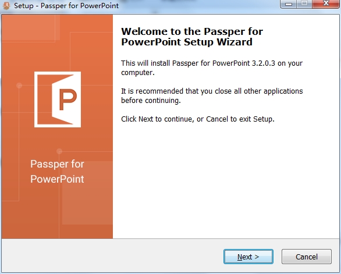The height and width of the screenshot is (274, 341).
Task: Click the disabled maximize button
Action: point(304,3)
